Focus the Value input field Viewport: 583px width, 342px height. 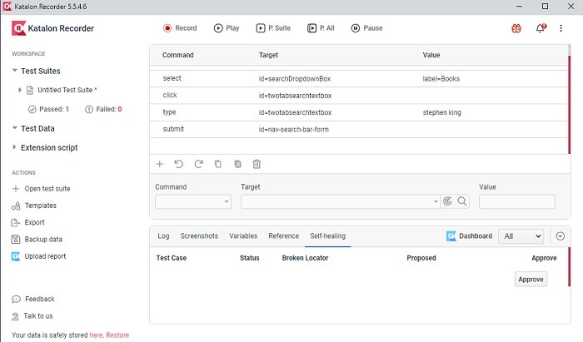pos(517,201)
